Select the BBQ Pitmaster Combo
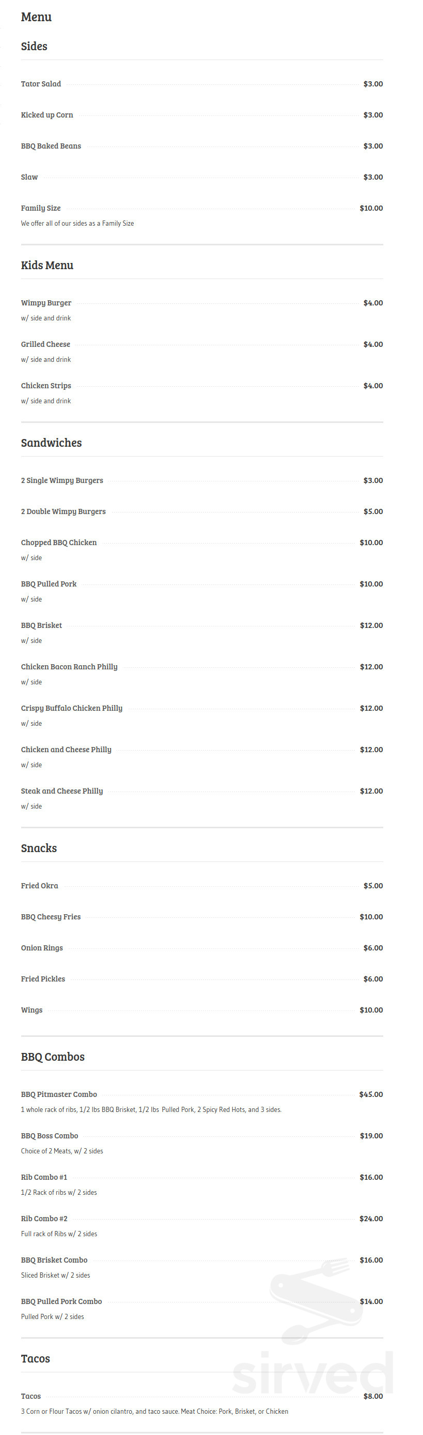423x1435 pixels. (59, 1095)
